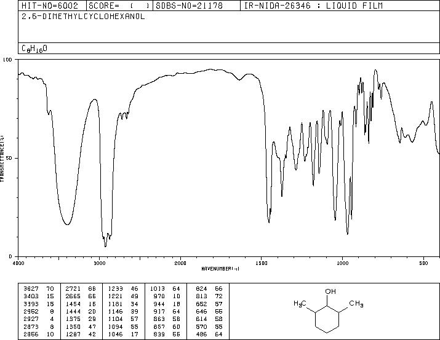440x340 pixels.
Task: Click the 2665 wavenumber in peak table
Action: click(x=73, y=296)
